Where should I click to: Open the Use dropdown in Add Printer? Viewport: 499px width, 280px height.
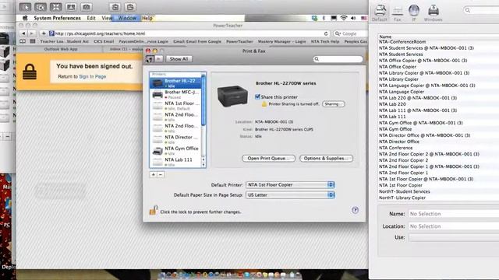point(454,237)
